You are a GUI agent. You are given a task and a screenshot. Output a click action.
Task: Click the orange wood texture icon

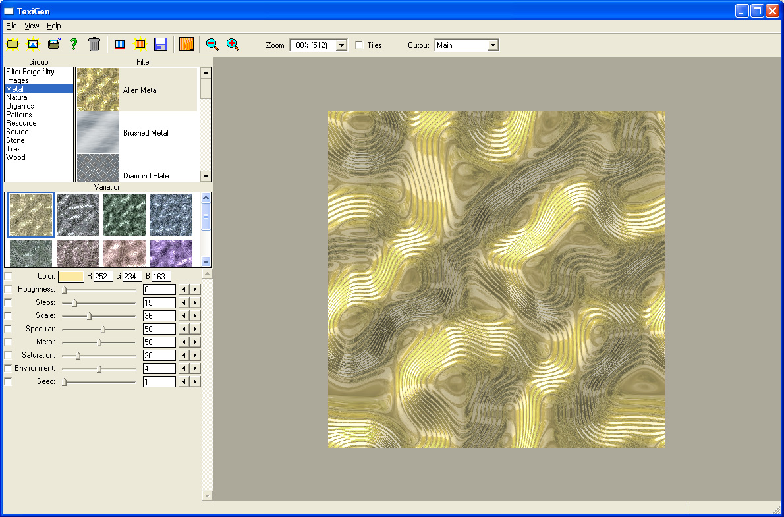(186, 44)
